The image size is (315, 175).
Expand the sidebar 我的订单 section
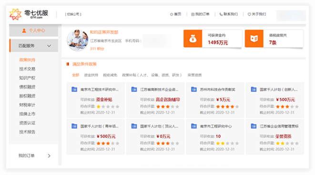point(33,156)
